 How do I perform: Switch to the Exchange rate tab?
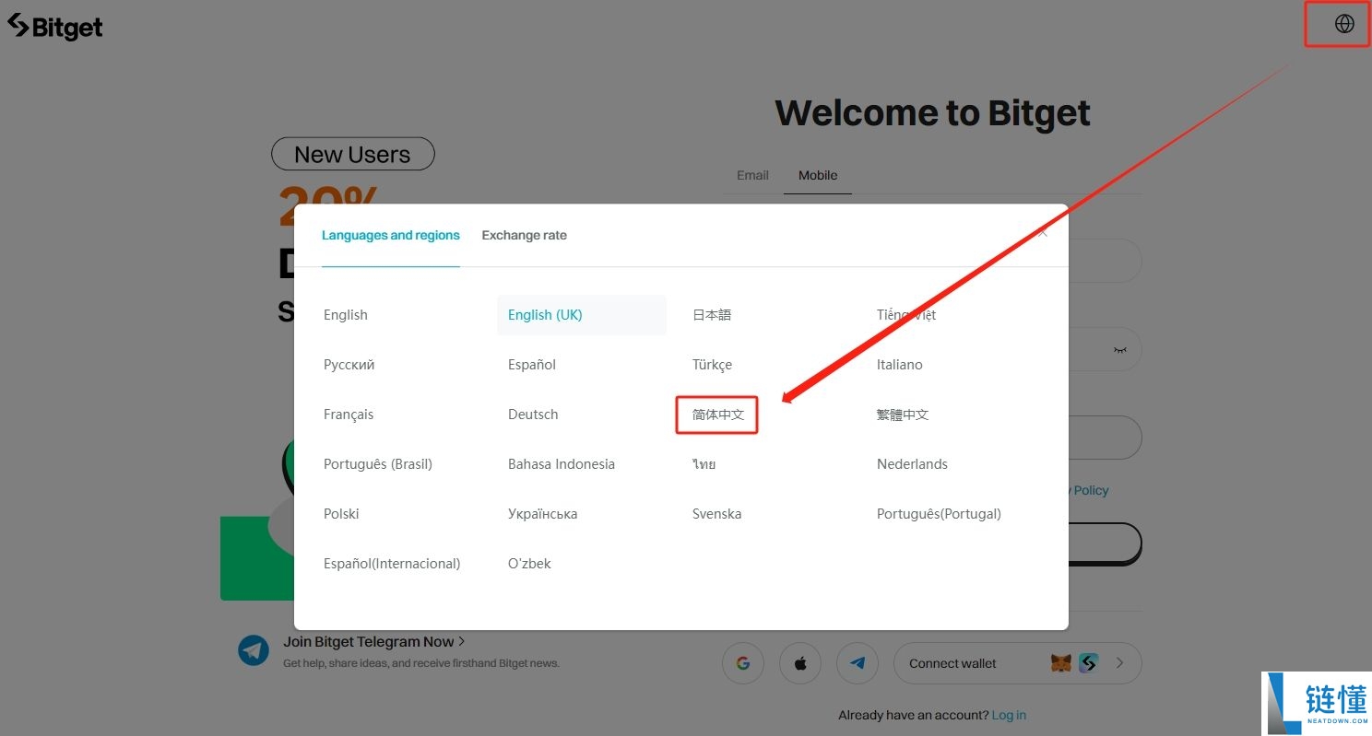click(524, 235)
